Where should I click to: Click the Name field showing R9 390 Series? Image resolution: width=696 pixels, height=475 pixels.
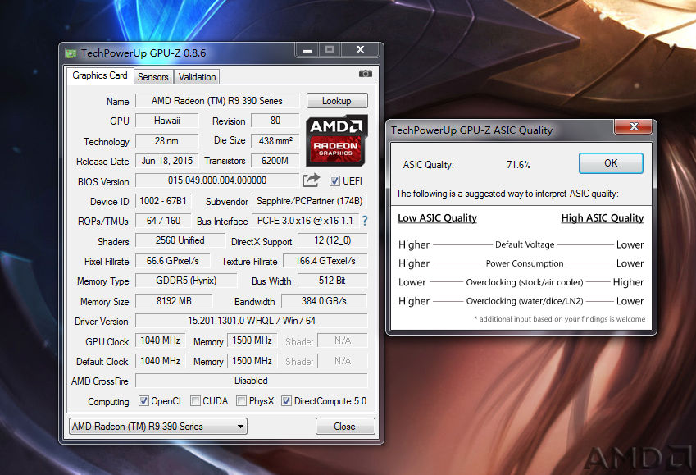point(217,101)
